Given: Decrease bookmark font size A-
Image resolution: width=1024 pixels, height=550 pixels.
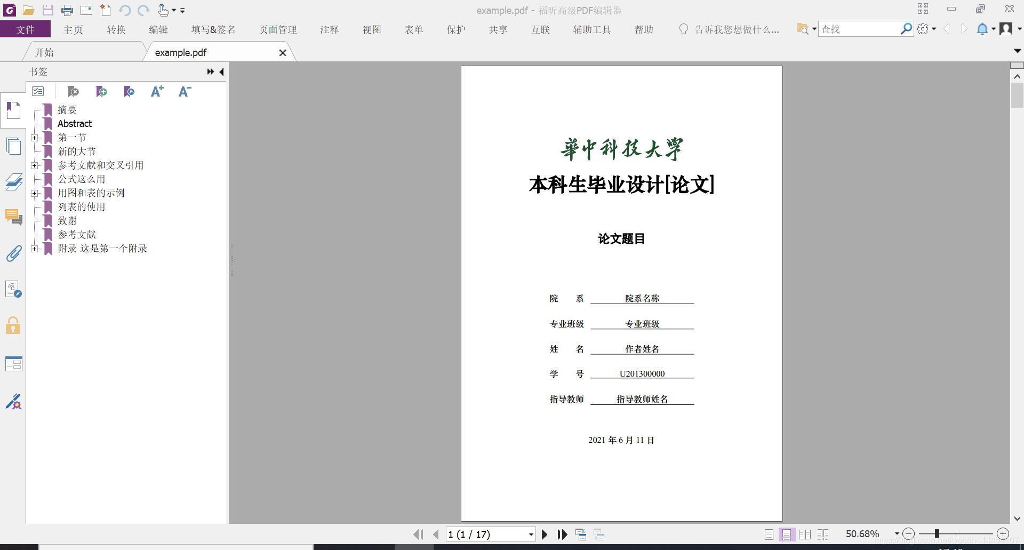Looking at the screenshot, I should point(185,92).
